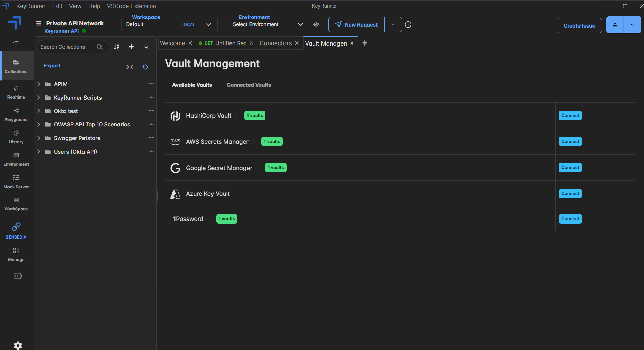644x350 pixels.
Task: Add a new tab with plus icon
Action: pos(365,43)
